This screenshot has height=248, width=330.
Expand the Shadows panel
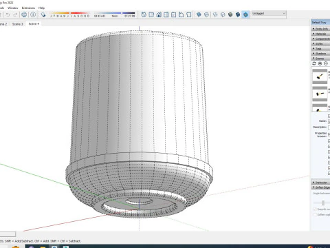(320, 54)
